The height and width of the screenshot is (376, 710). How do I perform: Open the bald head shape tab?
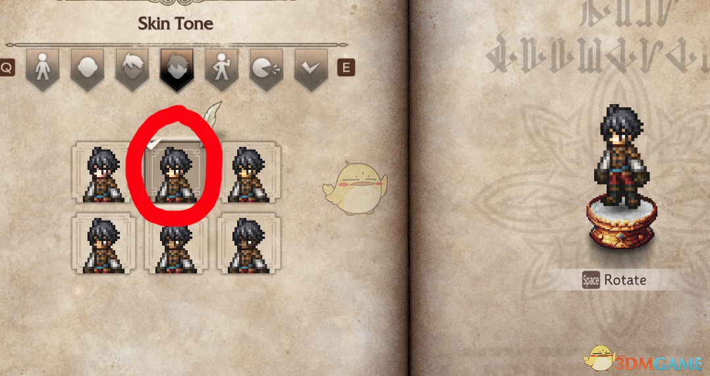(88, 69)
